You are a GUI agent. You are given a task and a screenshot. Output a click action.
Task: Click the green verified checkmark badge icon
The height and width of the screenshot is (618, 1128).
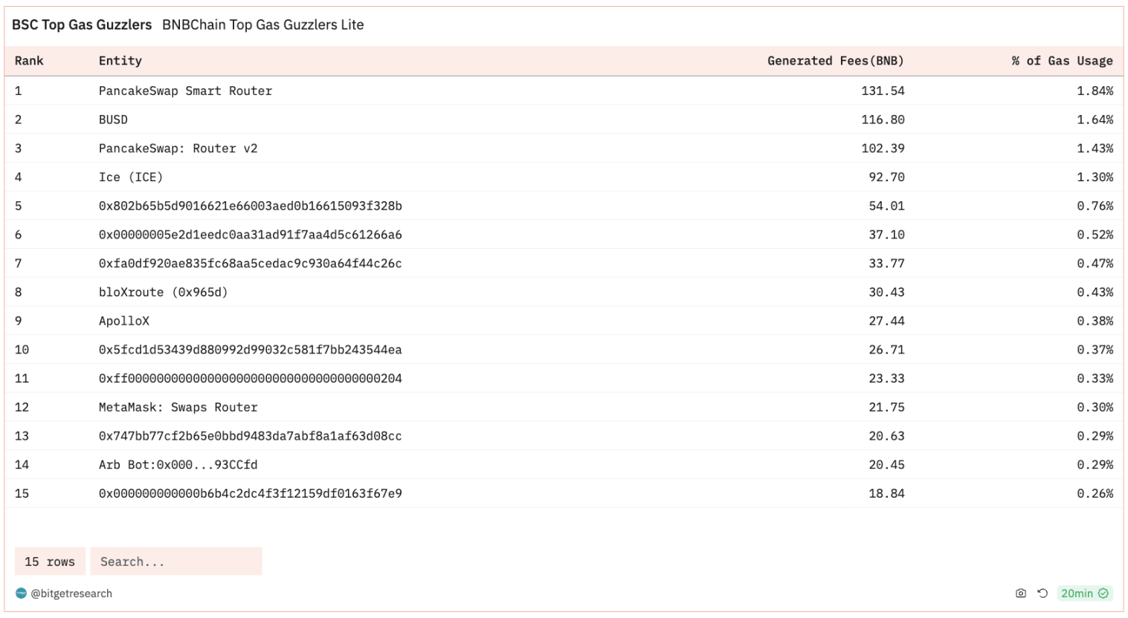point(1103,593)
